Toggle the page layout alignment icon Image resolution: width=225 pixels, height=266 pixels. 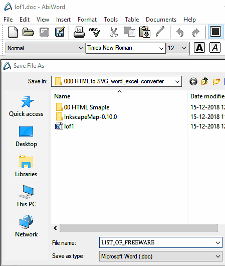pyautogui.click(x=215, y=32)
